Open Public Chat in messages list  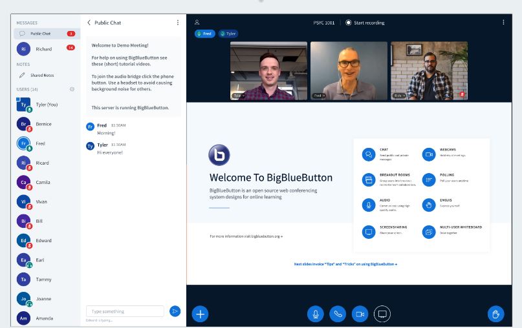point(47,34)
